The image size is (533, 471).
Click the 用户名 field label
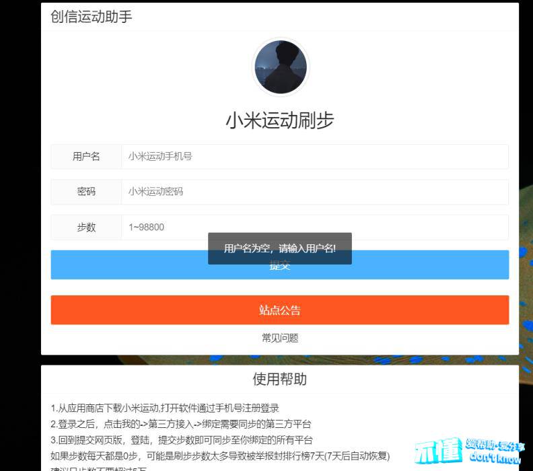point(86,157)
